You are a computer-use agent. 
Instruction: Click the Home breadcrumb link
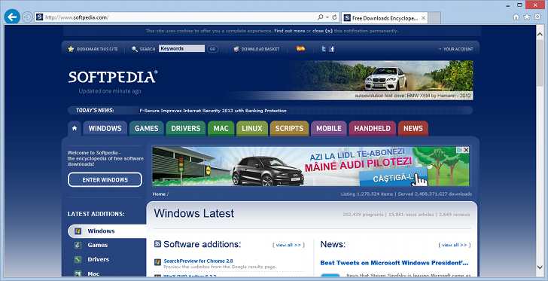click(159, 194)
